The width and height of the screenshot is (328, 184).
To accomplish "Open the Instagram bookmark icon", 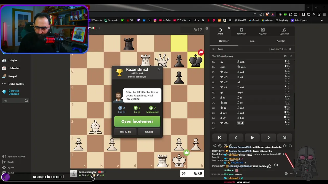I will 155,20.
